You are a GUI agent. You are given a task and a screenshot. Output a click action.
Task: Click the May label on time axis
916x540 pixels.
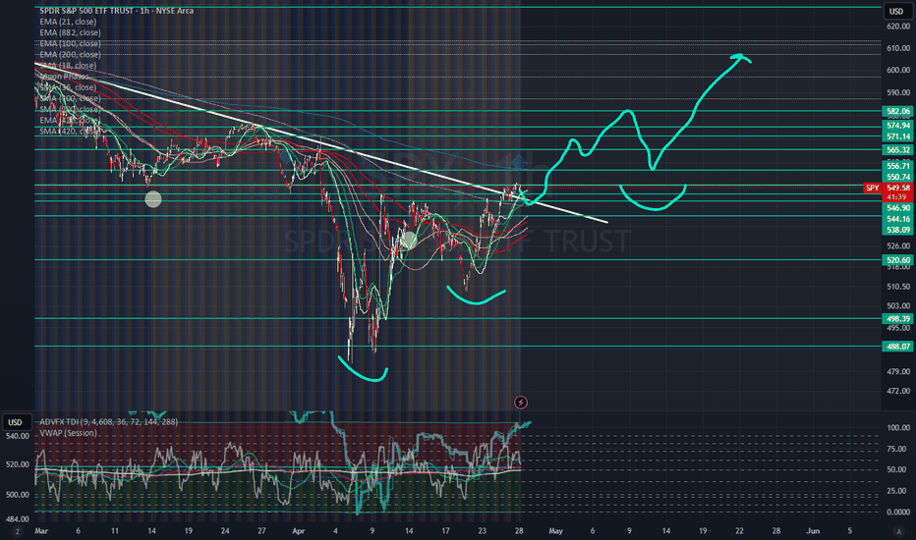555,530
